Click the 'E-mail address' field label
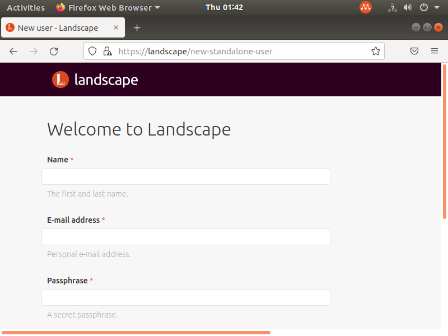The image size is (448, 336). click(x=73, y=220)
